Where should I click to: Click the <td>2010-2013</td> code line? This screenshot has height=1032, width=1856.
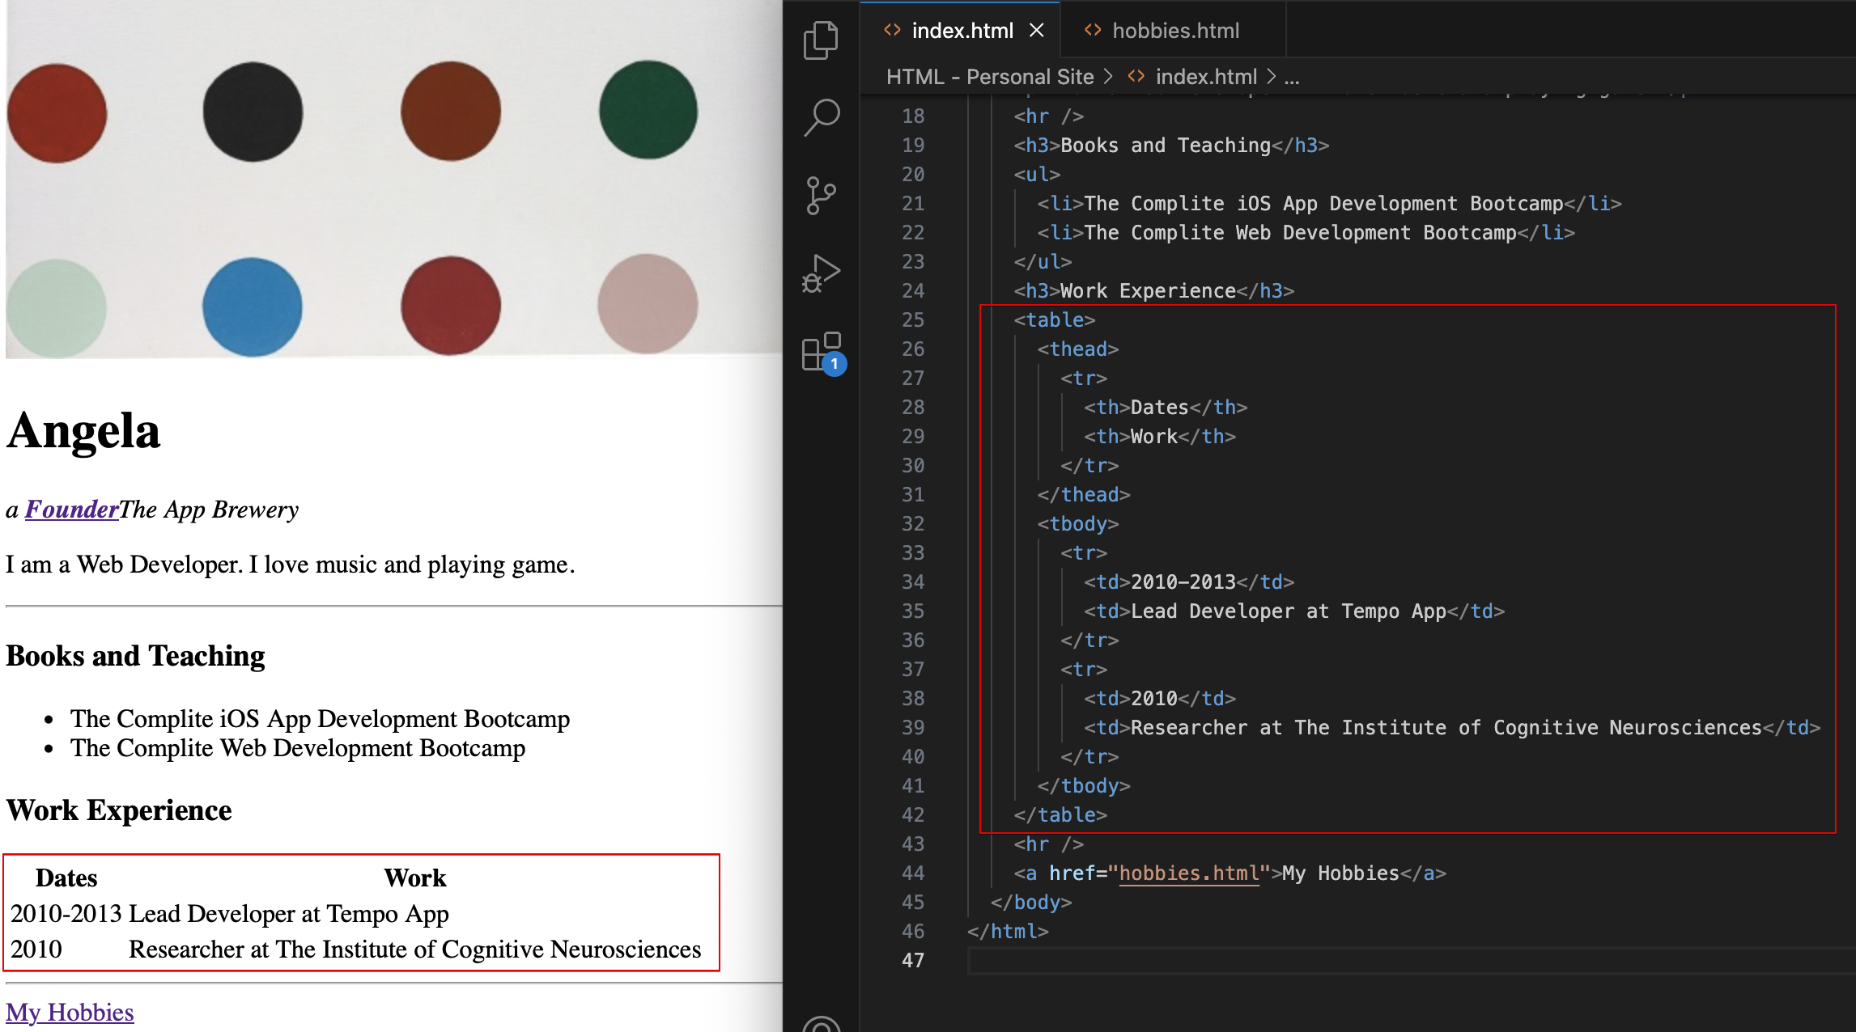[x=1189, y=582]
